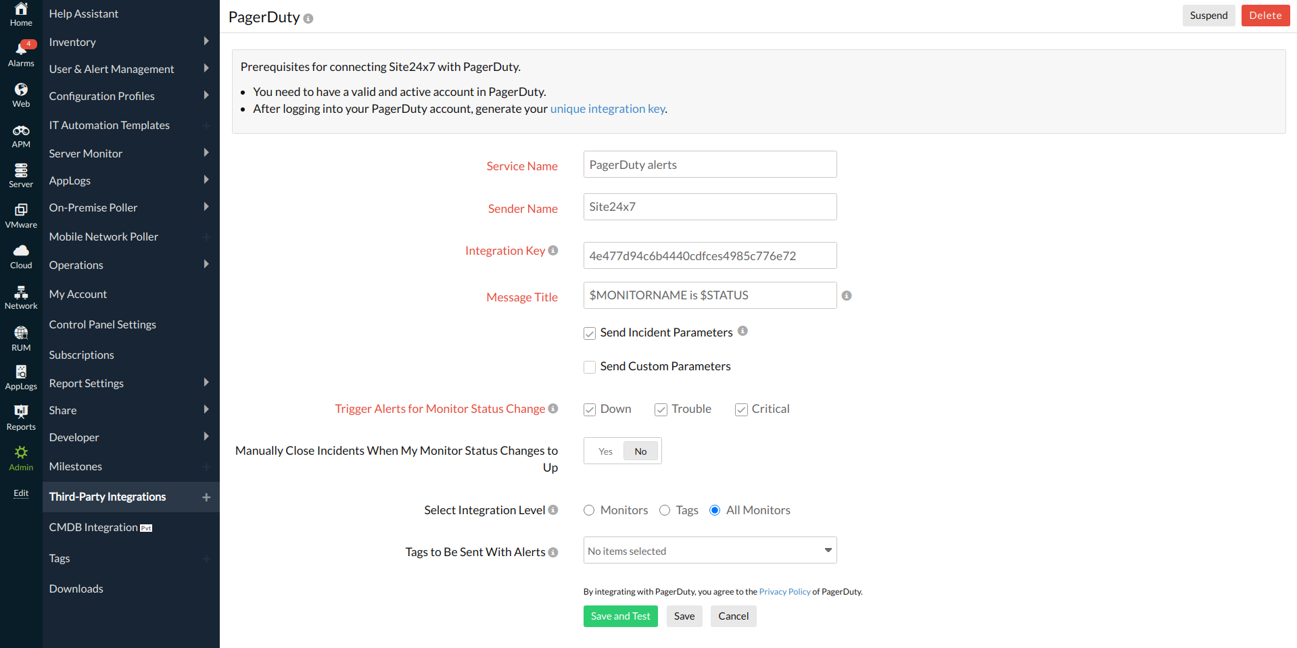Click the Save and Test button

tap(620, 616)
